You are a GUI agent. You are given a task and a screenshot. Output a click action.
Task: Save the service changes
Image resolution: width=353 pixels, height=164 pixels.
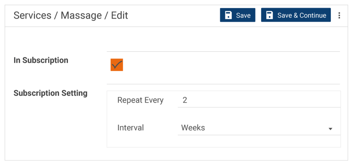(237, 15)
